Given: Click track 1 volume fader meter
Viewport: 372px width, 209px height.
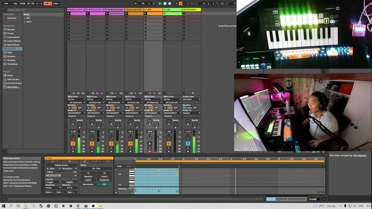Looking at the screenshot, I should 79,142.
